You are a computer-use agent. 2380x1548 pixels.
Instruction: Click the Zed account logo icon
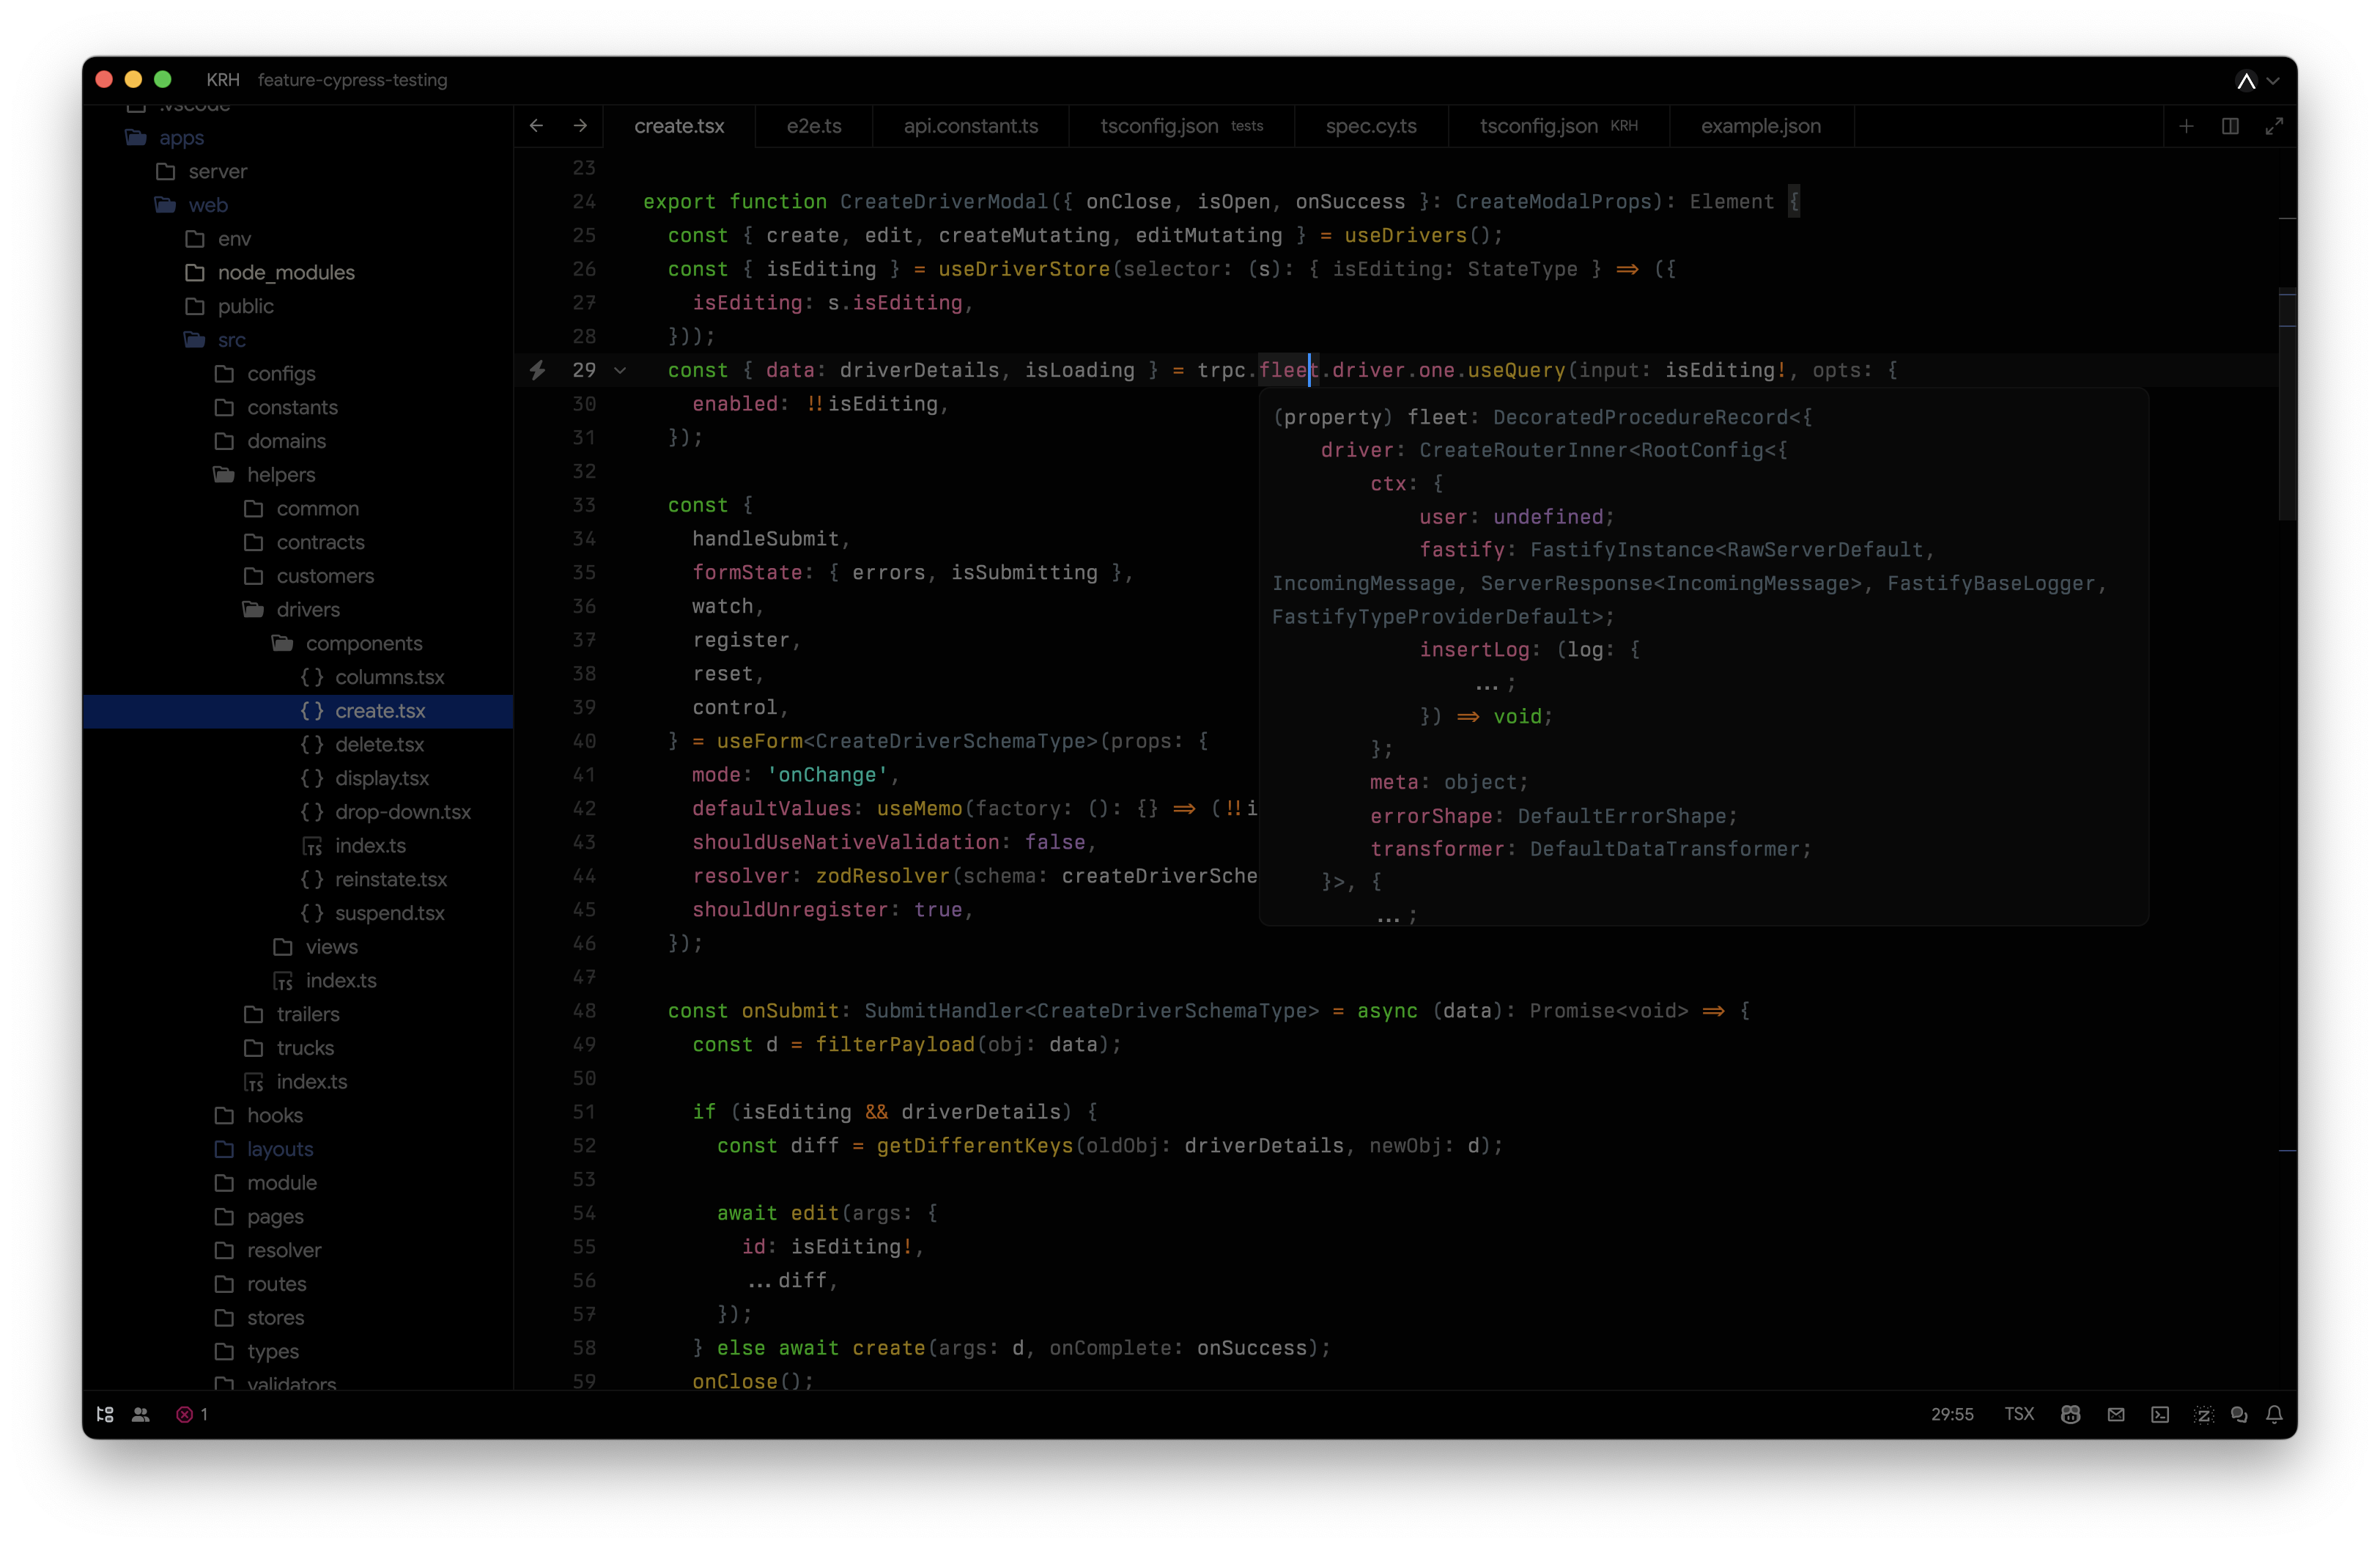coord(2246,80)
